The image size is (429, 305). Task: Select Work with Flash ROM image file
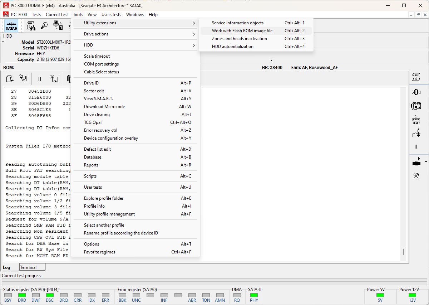242,31
